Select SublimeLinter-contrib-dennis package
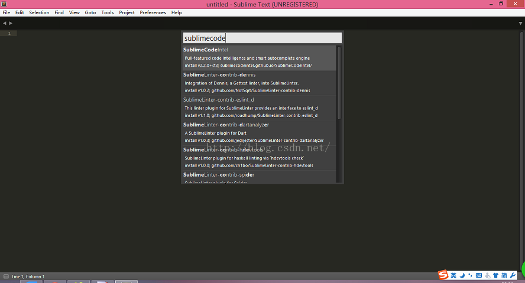The image size is (525, 283). click(x=260, y=83)
